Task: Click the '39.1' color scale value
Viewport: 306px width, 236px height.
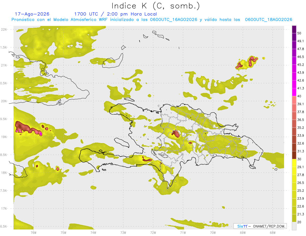Action: pos(301,104)
